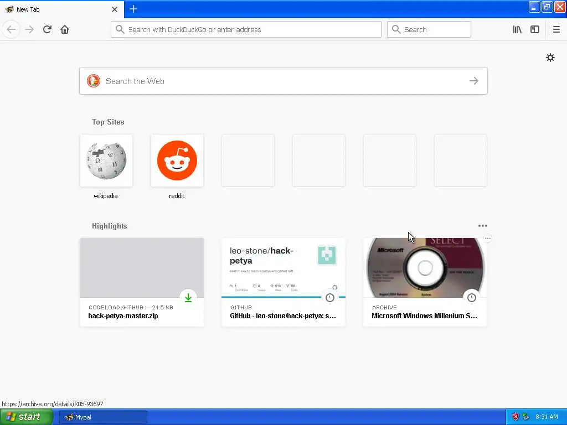Open the reddit top site tile

tap(177, 160)
